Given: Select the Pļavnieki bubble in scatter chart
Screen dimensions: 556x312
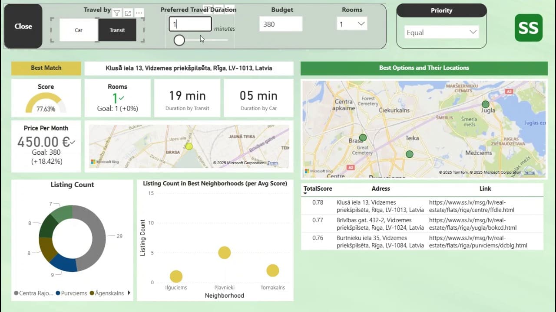Looking at the screenshot, I should [x=224, y=253].
